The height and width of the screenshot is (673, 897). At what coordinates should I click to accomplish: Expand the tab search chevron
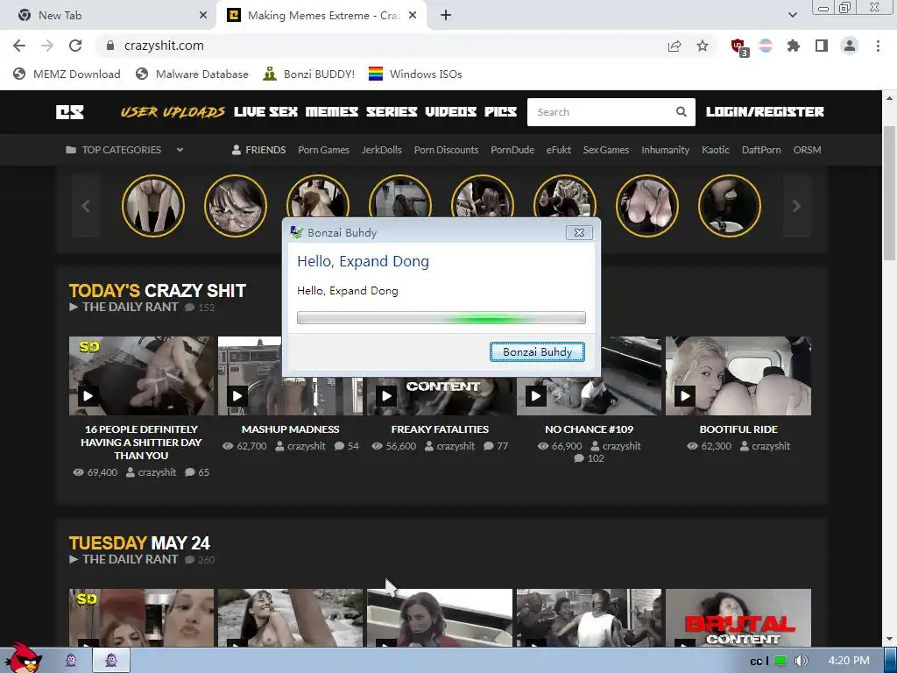(792, 16)
